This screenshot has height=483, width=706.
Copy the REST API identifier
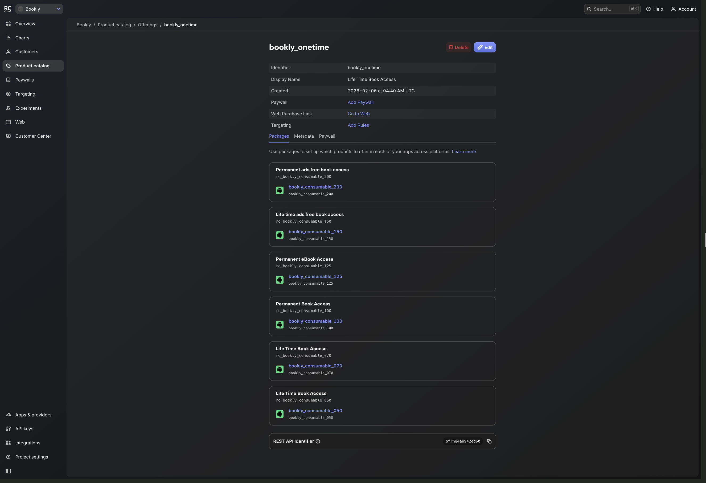point(489,441)
